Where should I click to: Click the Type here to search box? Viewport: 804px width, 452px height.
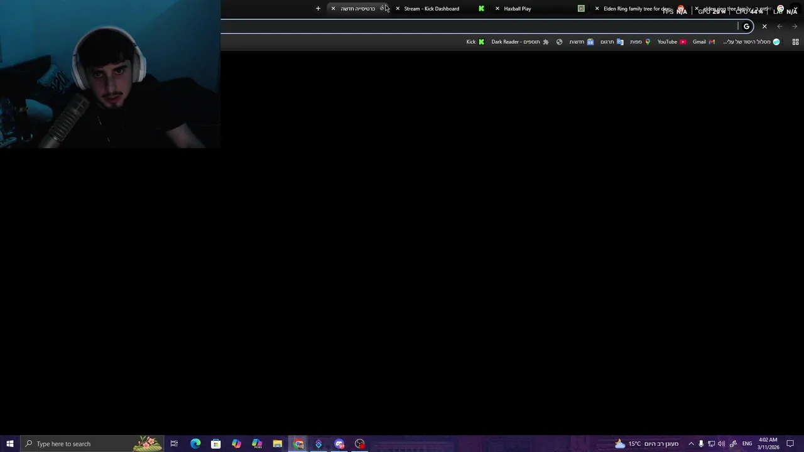(92, 444)
